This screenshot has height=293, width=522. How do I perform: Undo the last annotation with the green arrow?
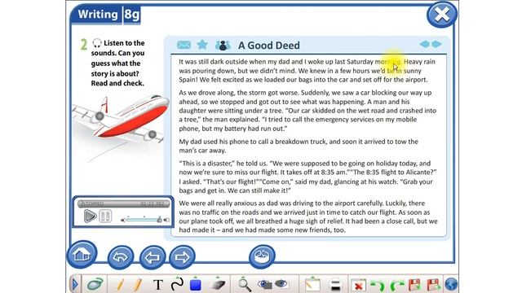[378, 285]
